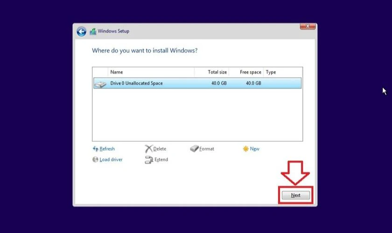Sort by the Type column header
The width and height of the screenshot is (392, 233).
pyautogui.click(x=283, y=72)
